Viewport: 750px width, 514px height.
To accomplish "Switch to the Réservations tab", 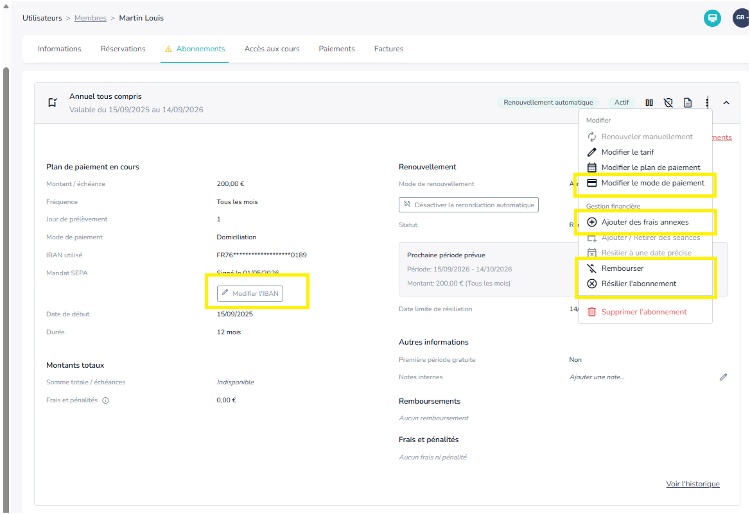I will click(123, 49).
